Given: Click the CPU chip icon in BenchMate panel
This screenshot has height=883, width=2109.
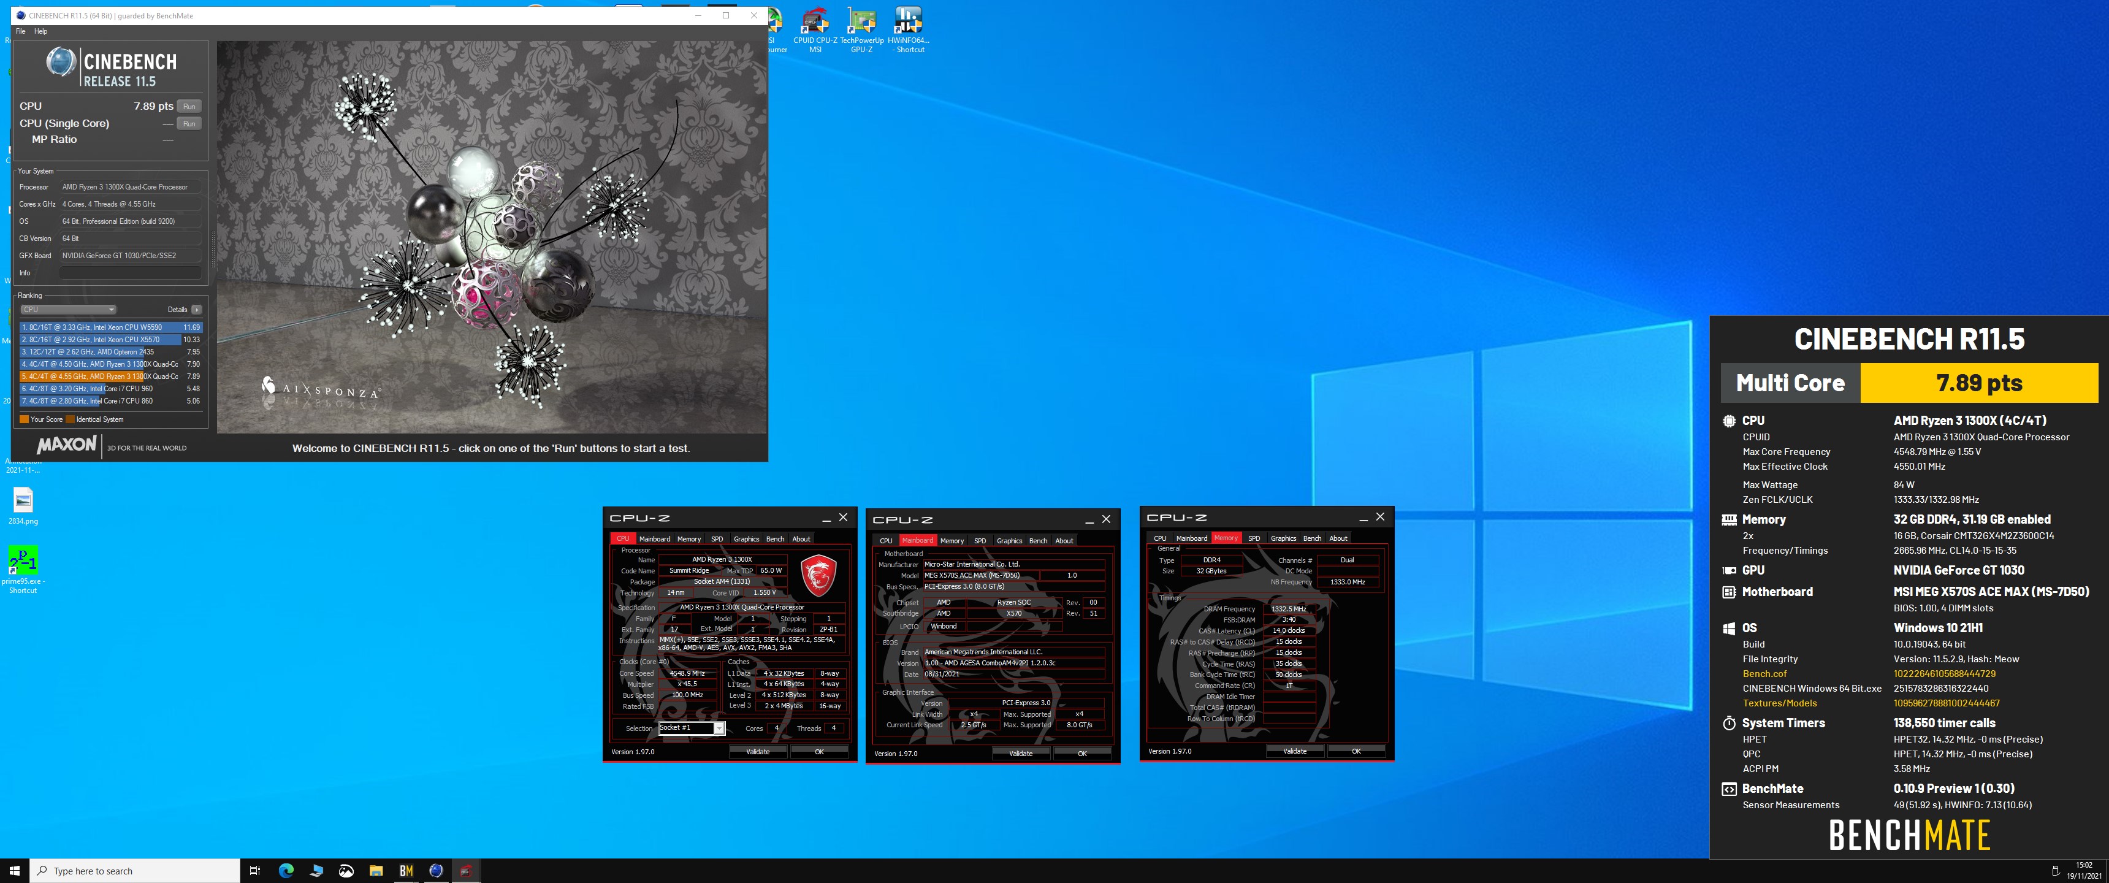Looking at the screenshot, I should [x=1729, y=421].
